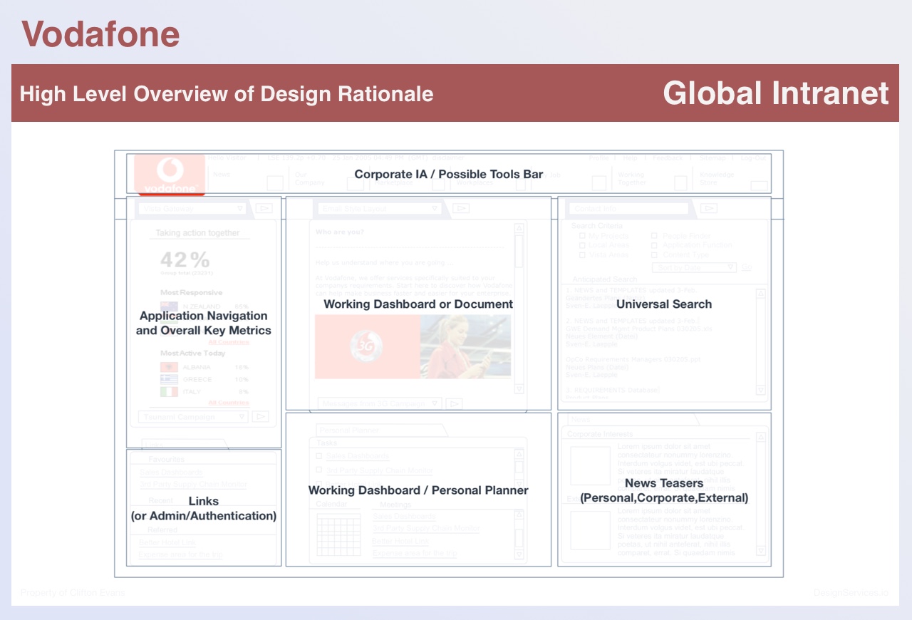Click the Log-Out link in the header

tap(754, 157)
